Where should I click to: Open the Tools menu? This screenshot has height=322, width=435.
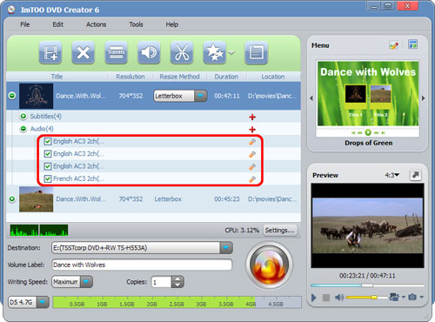[x=136, y=24]
